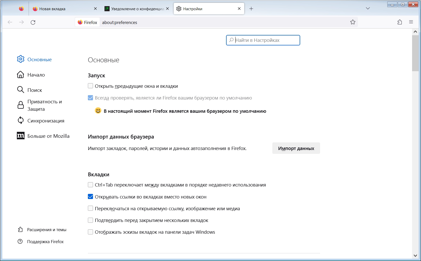Open a new tab with plus icon

251,9
